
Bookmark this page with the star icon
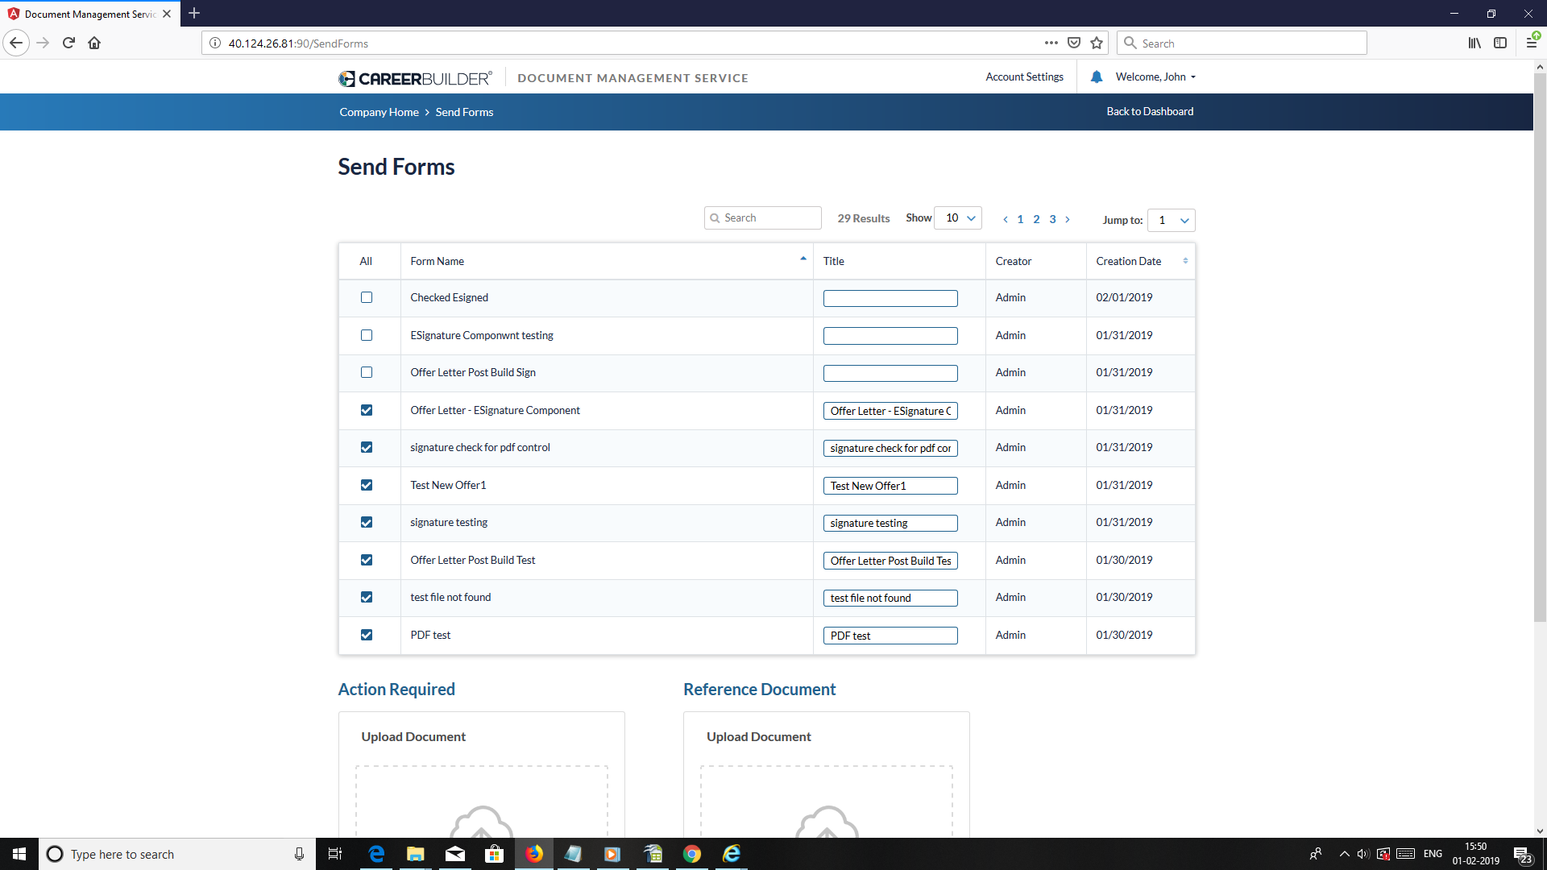1097,43
